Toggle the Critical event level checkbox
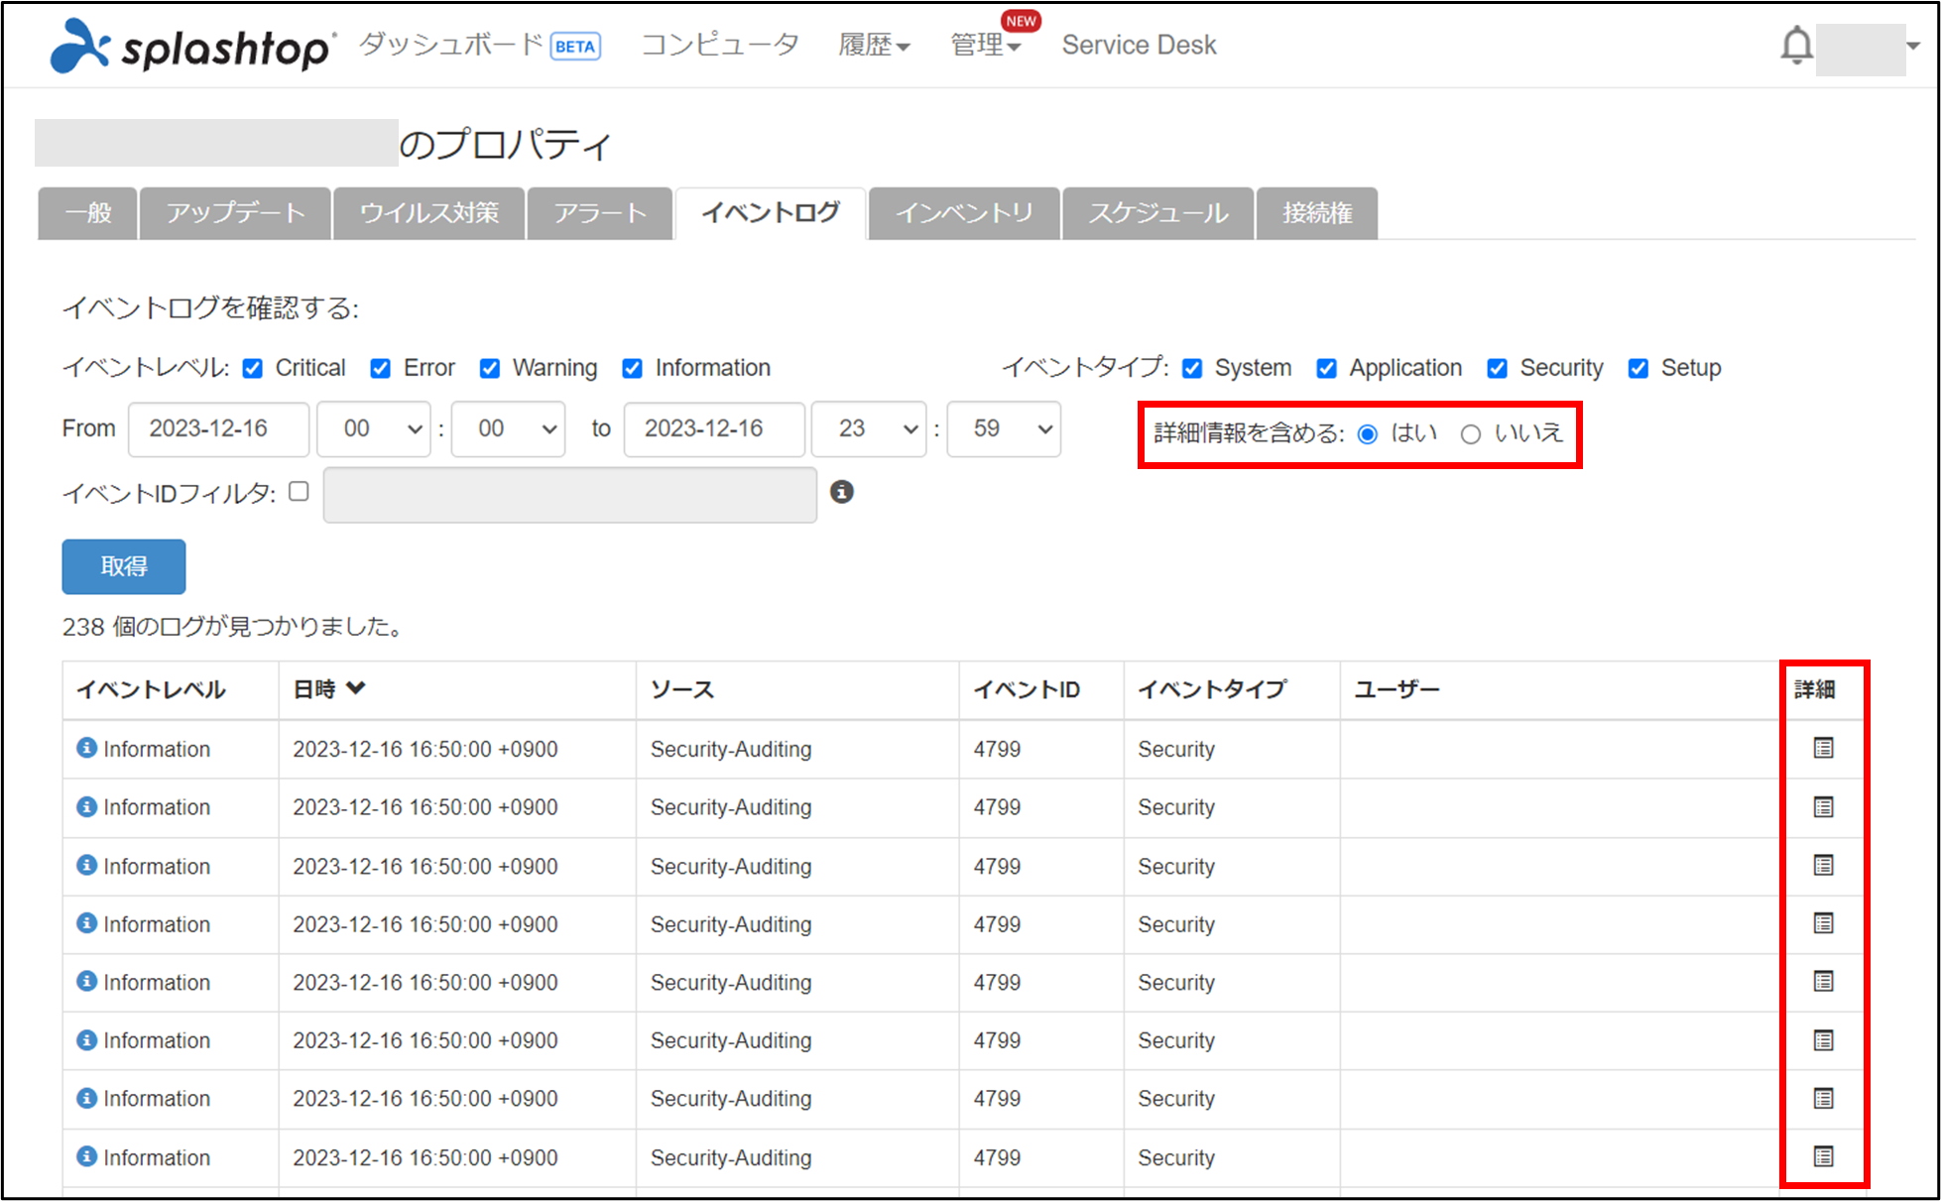 253,369
